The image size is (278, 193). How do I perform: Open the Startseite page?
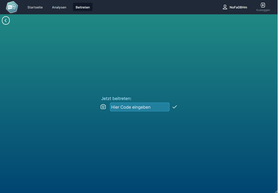coord(35,7)
